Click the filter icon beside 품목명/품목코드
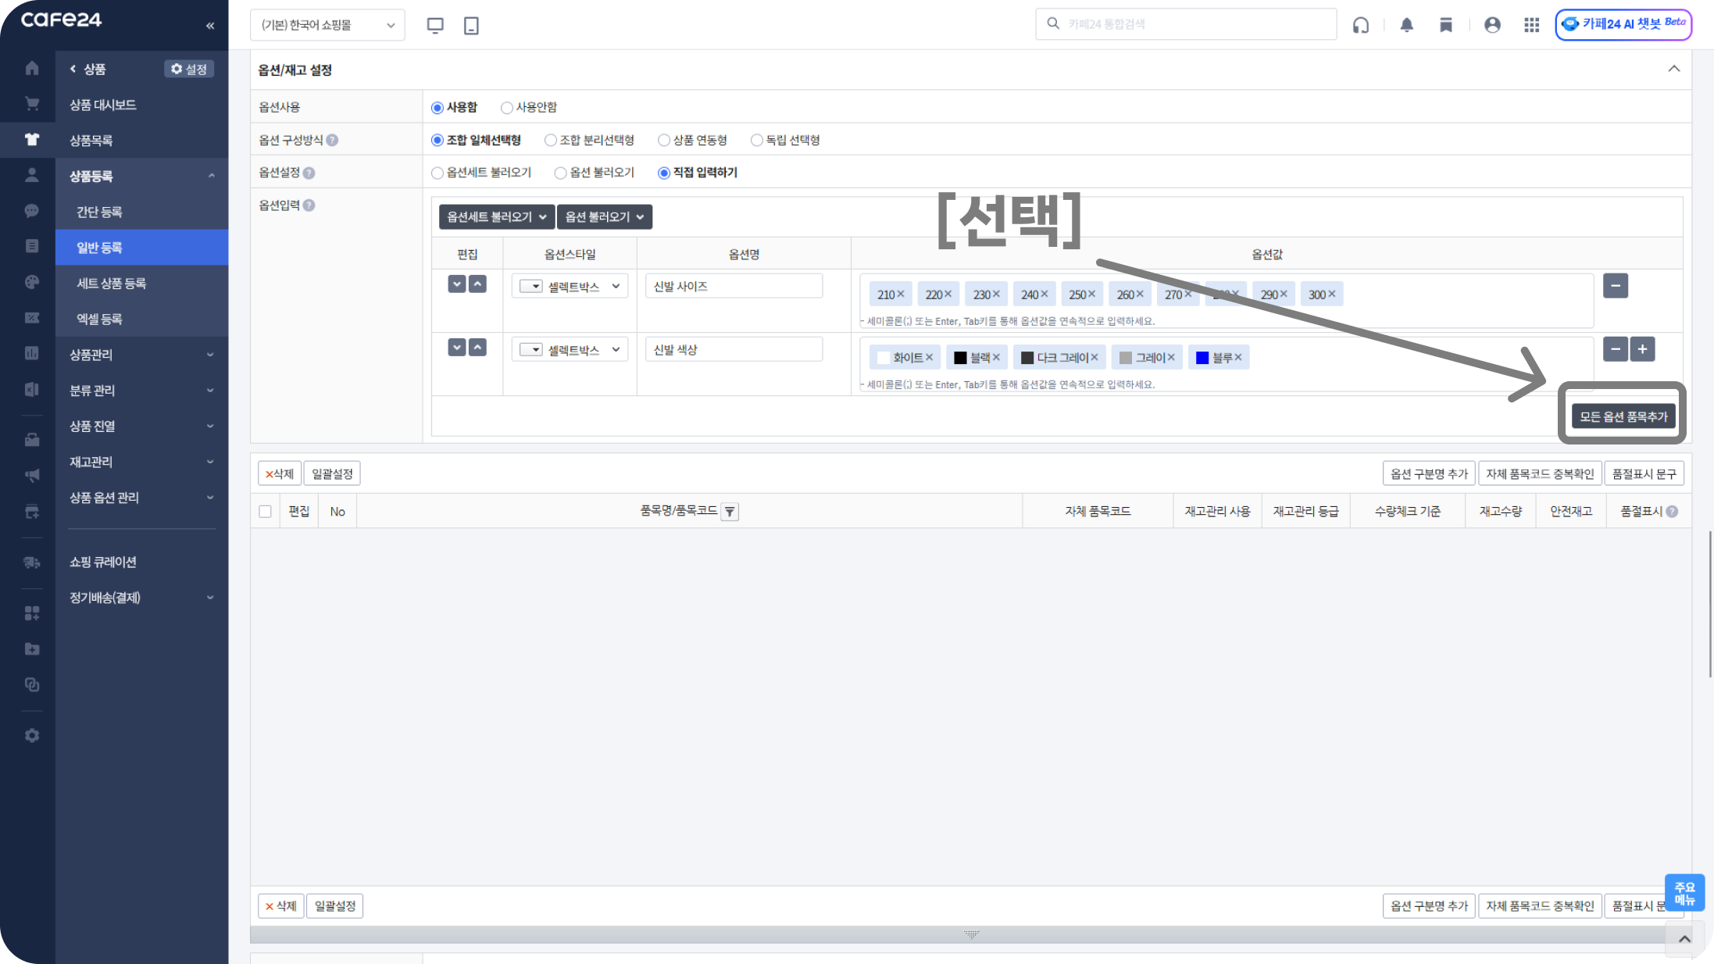This screenshot has width=1714, height=964. (x=730, y=512)
